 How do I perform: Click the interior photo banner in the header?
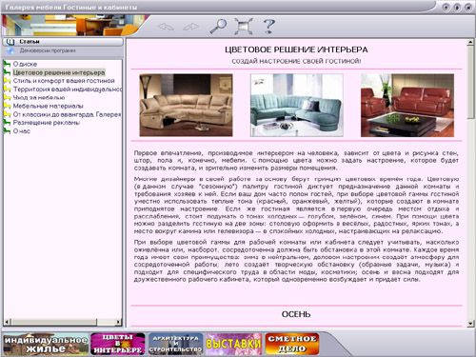click(73, 26)
